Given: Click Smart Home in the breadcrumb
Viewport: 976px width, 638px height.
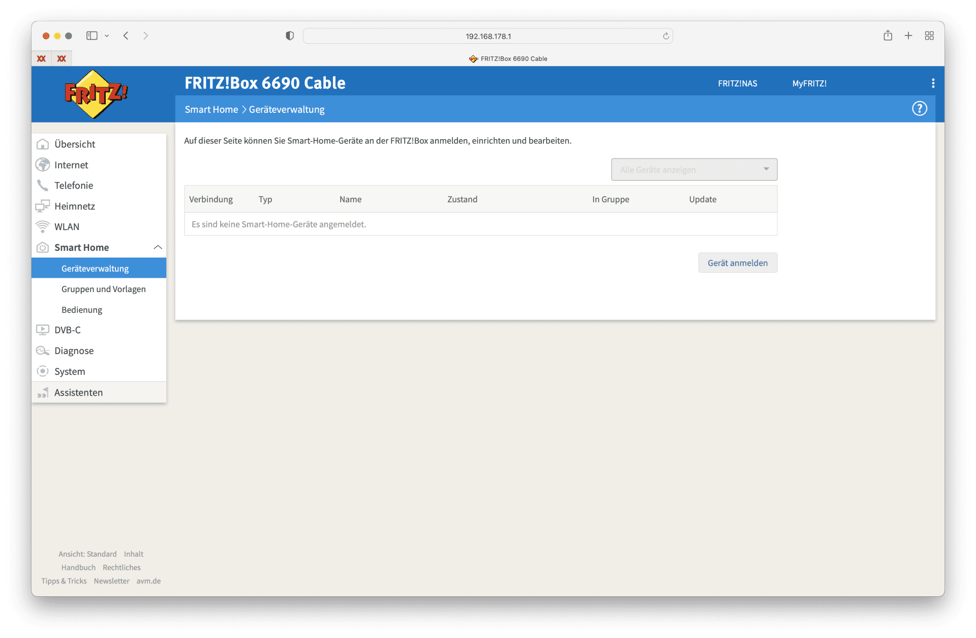Looking at the screenshot, I should point(211,109).
